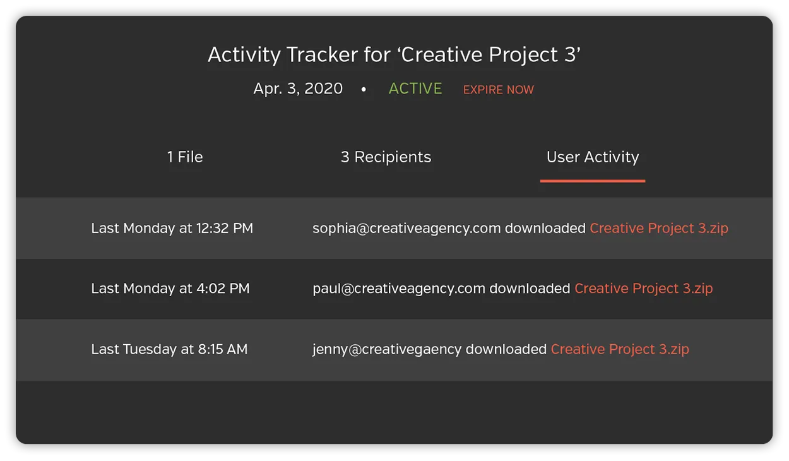Open Creative Project 3.zip downloaded by sophia
The height and width of the screenshot is (461, 789).
(x=659, y=228)
